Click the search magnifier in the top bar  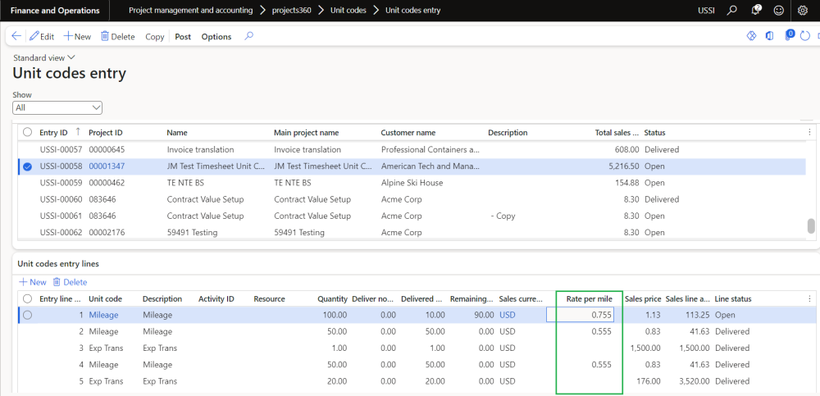coord(733,11)
